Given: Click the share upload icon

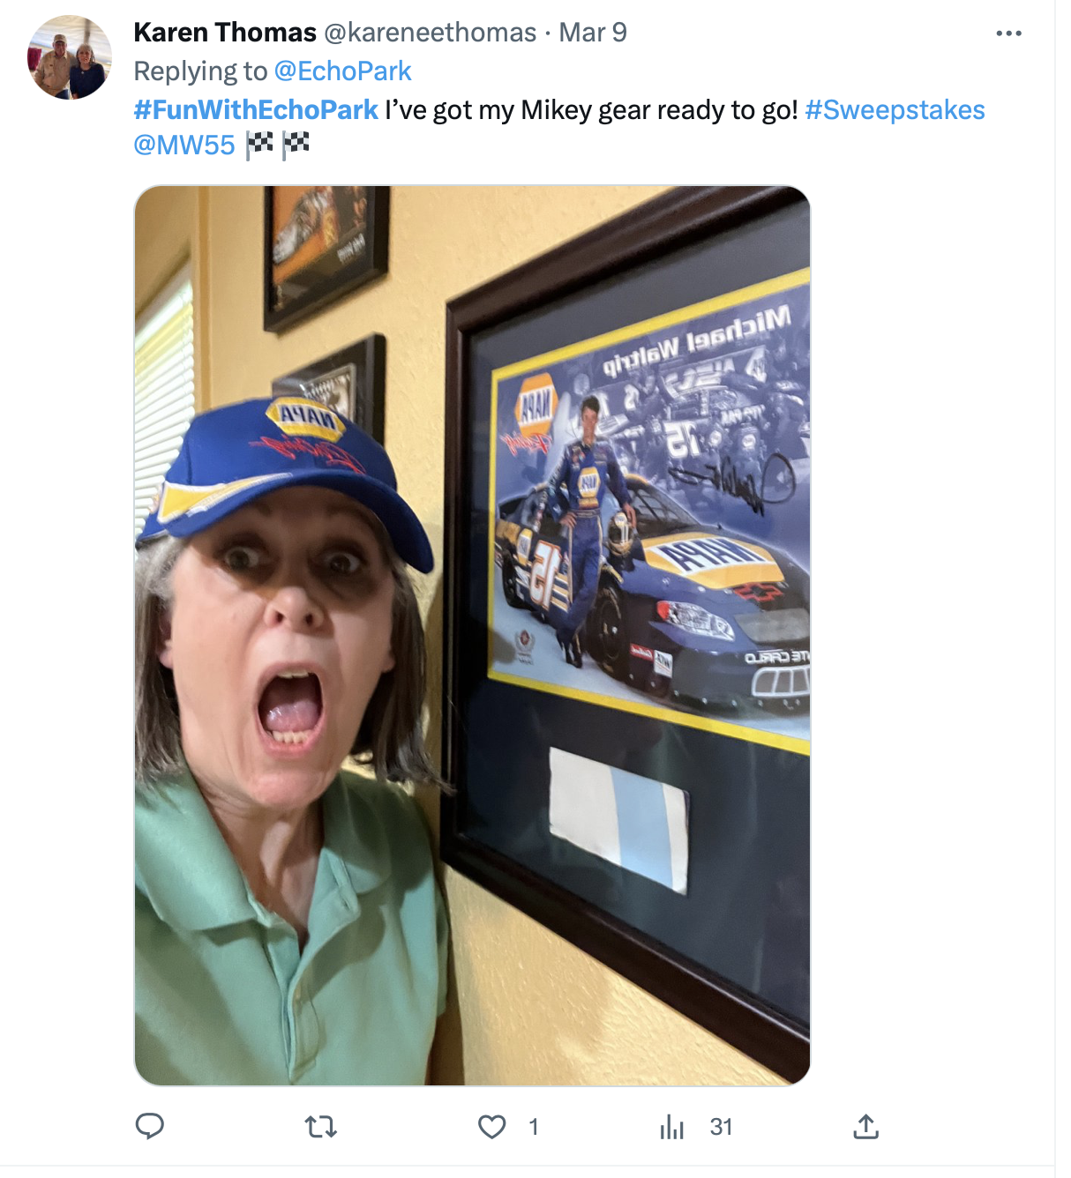Looking at the screenshot, I should [x=865, y=1126].
